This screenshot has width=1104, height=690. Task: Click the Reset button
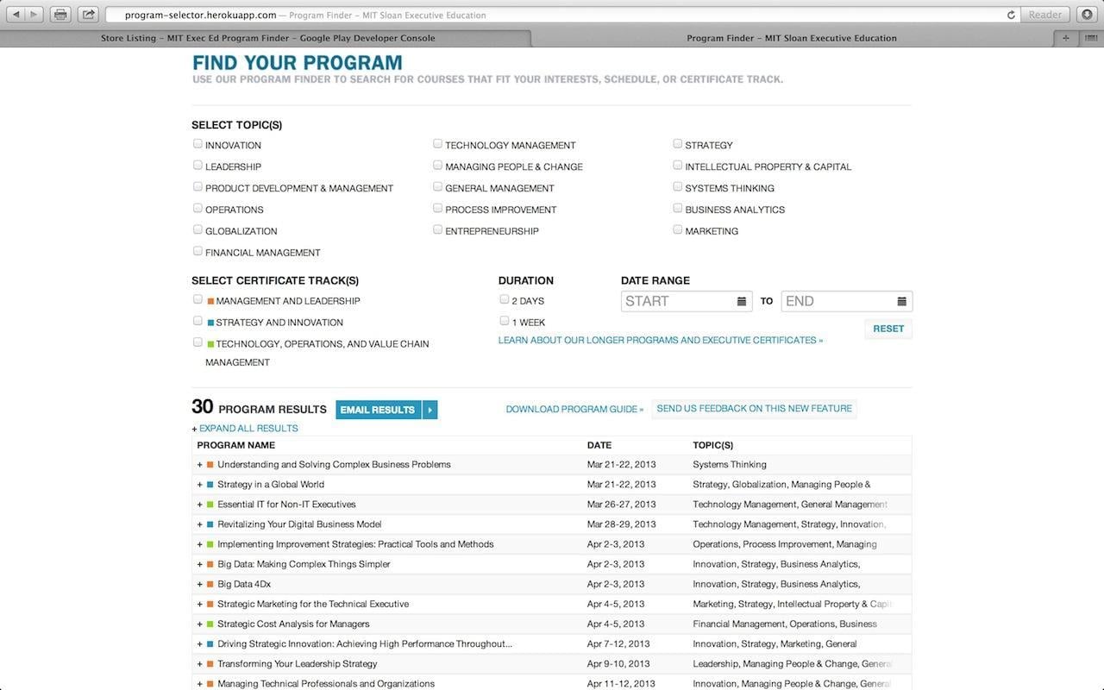pos(888,329)
